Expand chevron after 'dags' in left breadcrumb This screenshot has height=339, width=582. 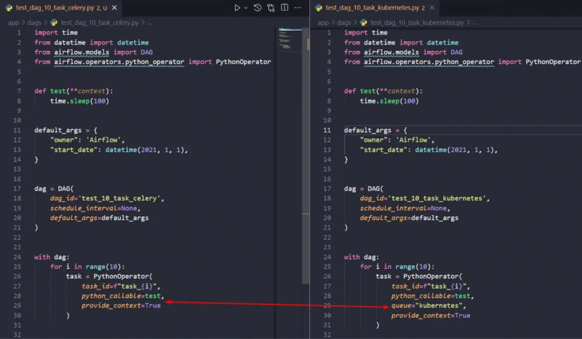point(45,22)
